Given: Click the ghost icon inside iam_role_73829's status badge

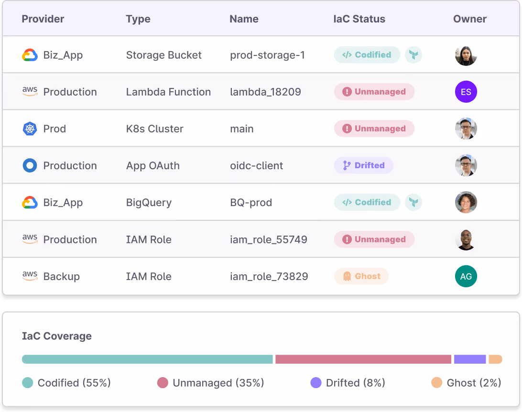Looking at the screenshot, I should (347, 276).
